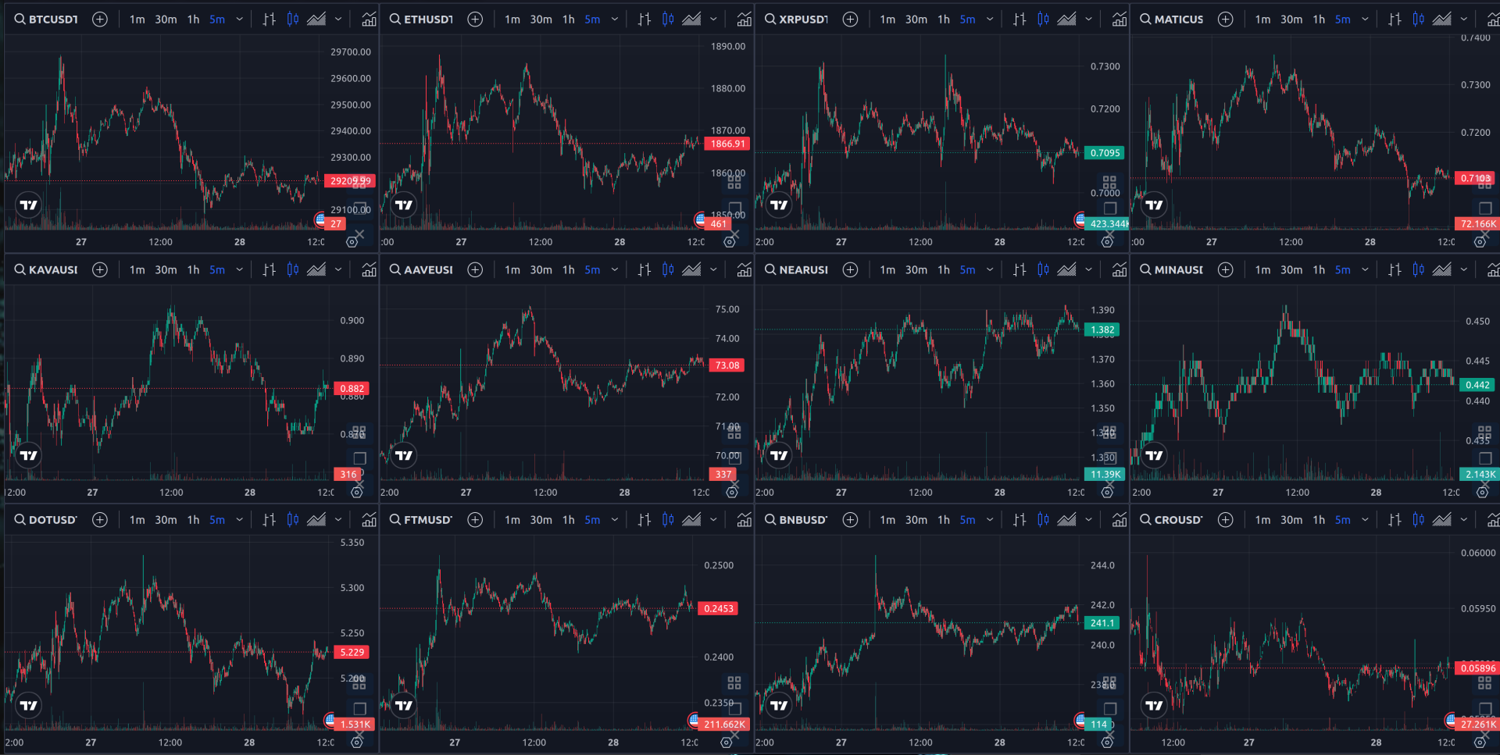Click the 1866.91 price label on ETHUSDT
This screenshot has height=755, width=1500.
(x=727, y=144)
